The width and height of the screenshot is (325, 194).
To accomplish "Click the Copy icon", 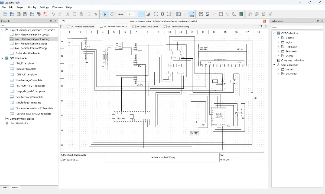I will click(x=75, y=14).
